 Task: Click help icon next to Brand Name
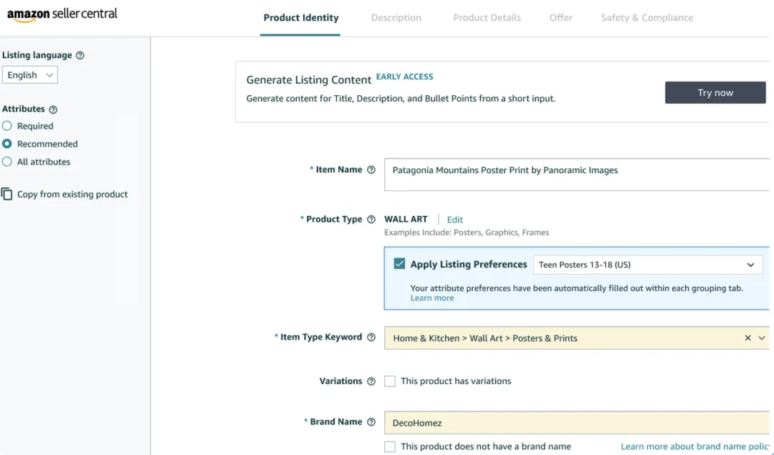click(371, 422)
